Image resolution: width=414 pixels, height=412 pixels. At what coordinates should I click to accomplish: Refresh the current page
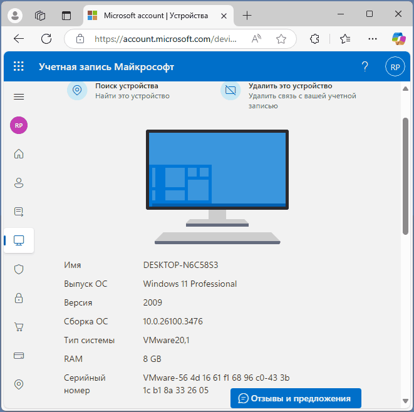coord(46,39)
